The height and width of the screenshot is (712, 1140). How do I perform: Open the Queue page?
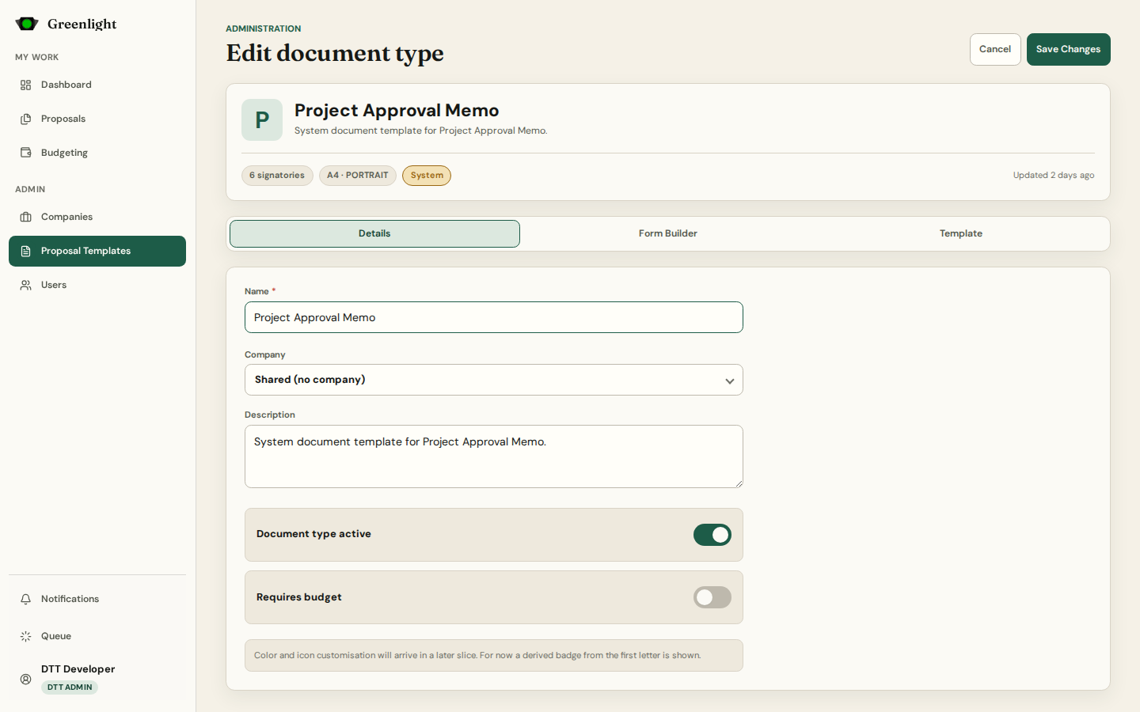click(97, 636)
